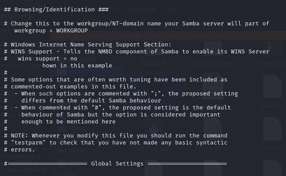Open the Help menu
286x176 pixels.
[170, 9]
